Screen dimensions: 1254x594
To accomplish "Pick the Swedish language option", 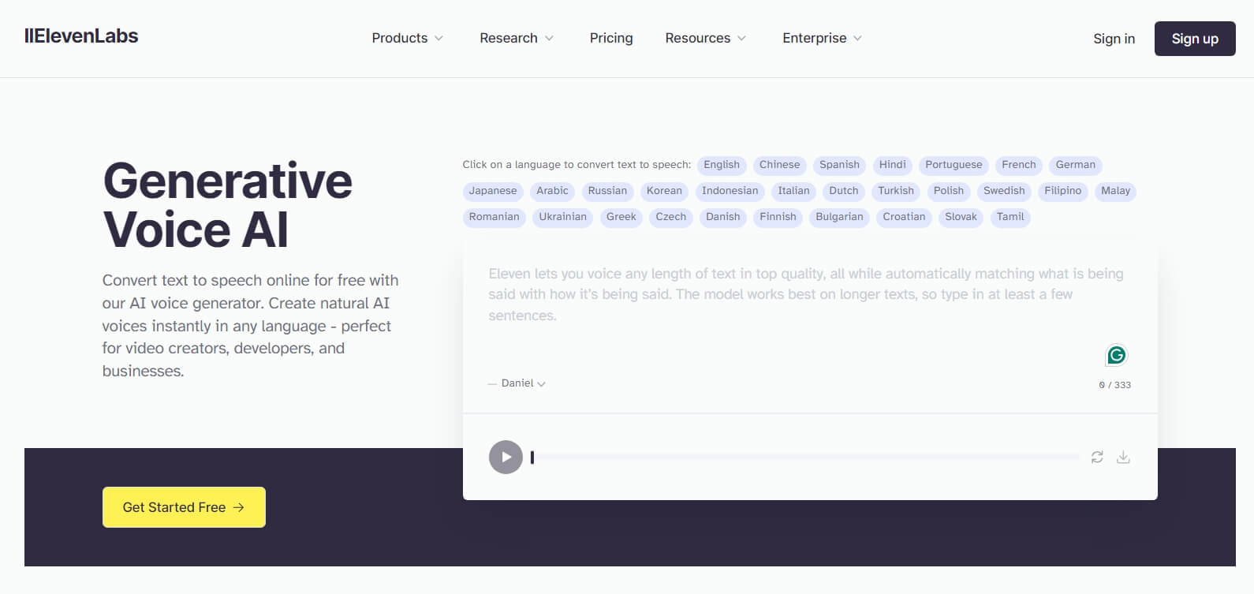I will coord(1004,191).
